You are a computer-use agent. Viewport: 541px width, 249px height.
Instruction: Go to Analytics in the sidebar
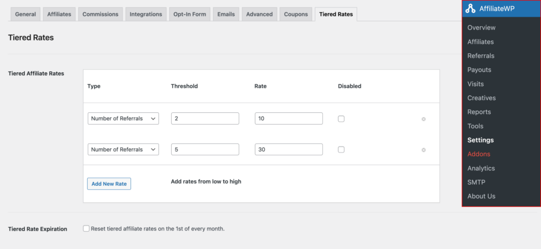coord(481,168)
